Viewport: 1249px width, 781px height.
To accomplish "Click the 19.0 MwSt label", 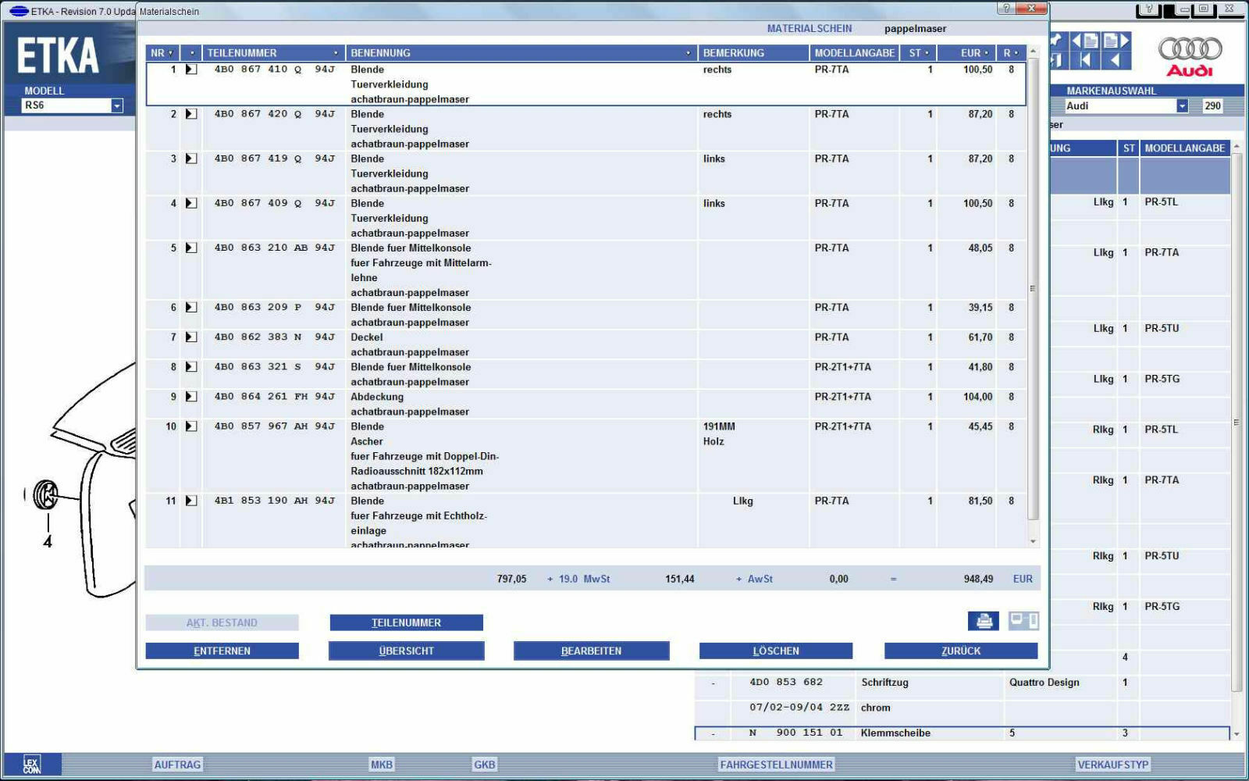I will tap(578, 580).
